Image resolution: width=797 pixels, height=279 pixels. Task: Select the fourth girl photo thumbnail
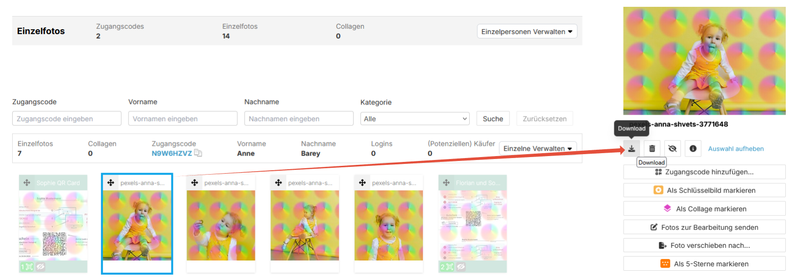coord(389,225)
